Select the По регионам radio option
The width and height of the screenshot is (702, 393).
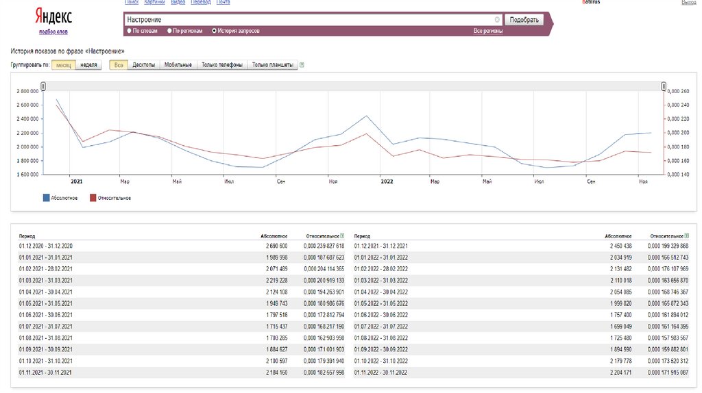tap(169, 31)
